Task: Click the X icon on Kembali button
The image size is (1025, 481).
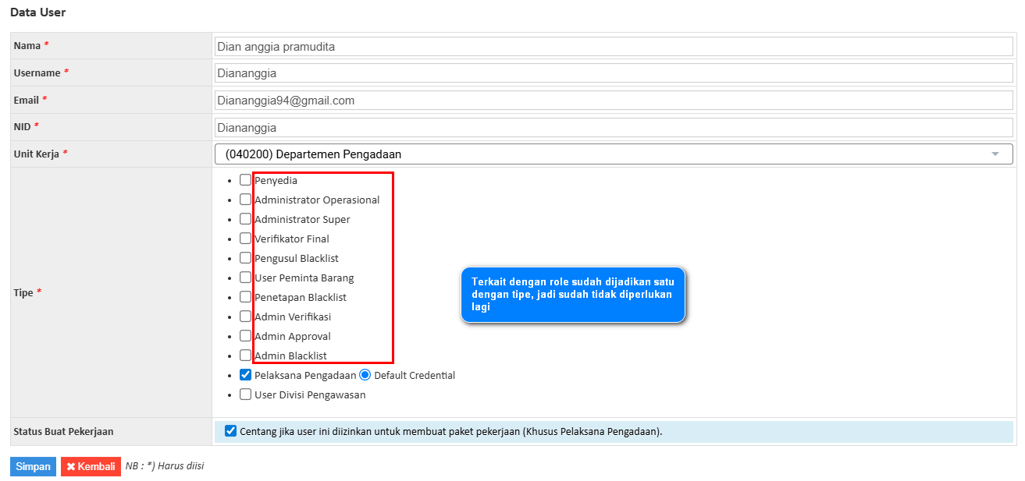Action: [70, 467]
